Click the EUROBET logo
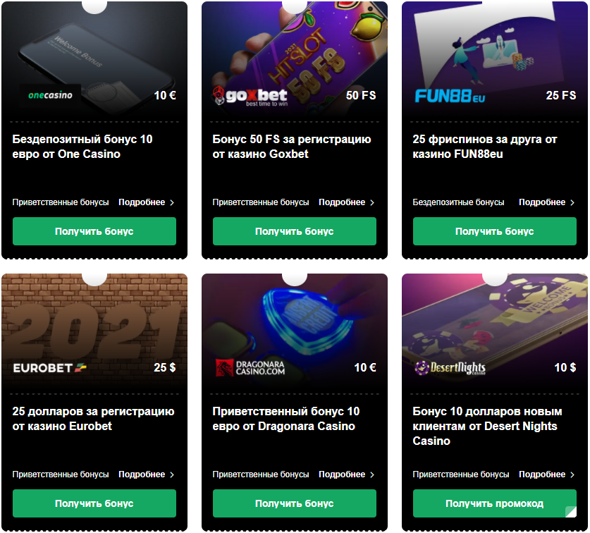The height and width of the screenshot is (533, 590). (49, 368)
